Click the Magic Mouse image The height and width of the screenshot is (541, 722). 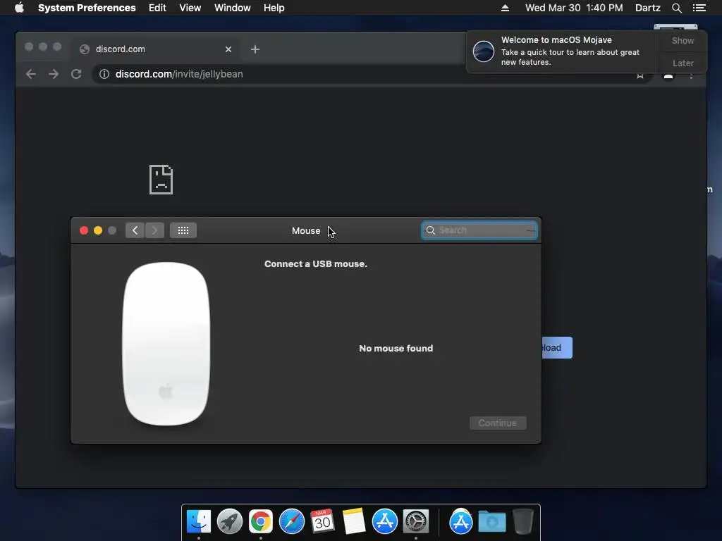pyautogui.click(x=166, y=344)
